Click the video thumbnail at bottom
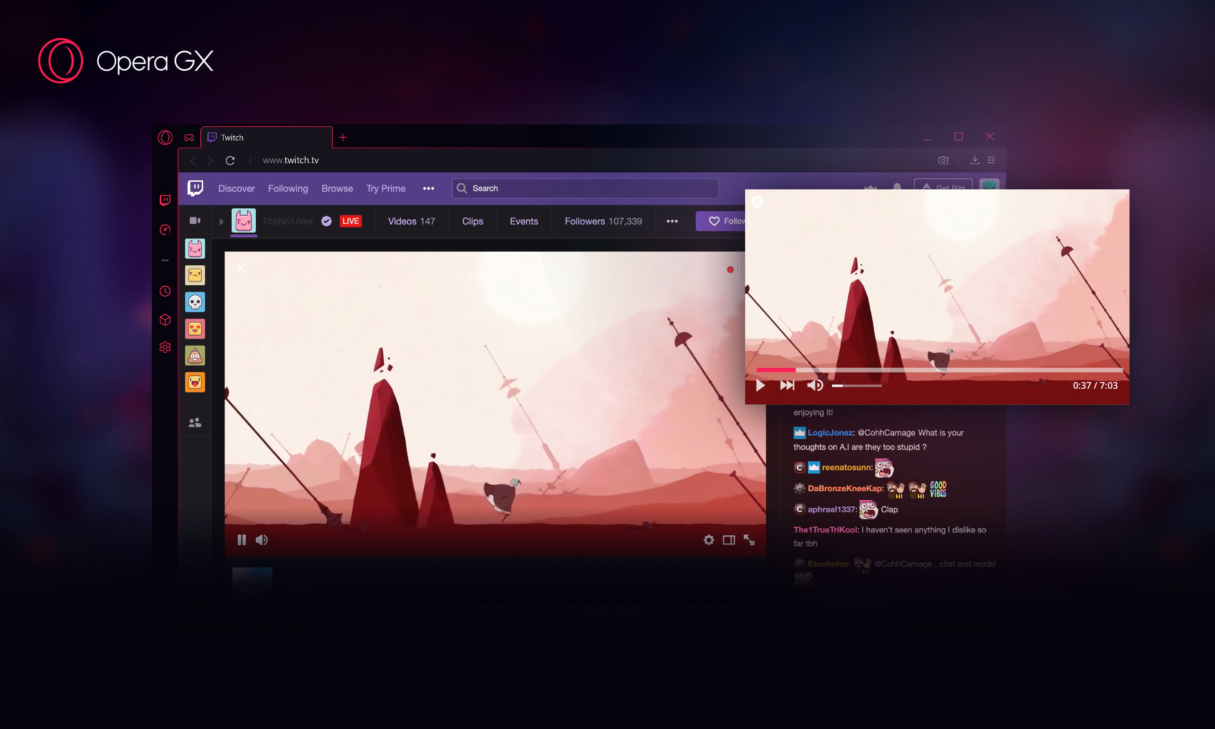1215x729 pixels. tap(252, 577)
